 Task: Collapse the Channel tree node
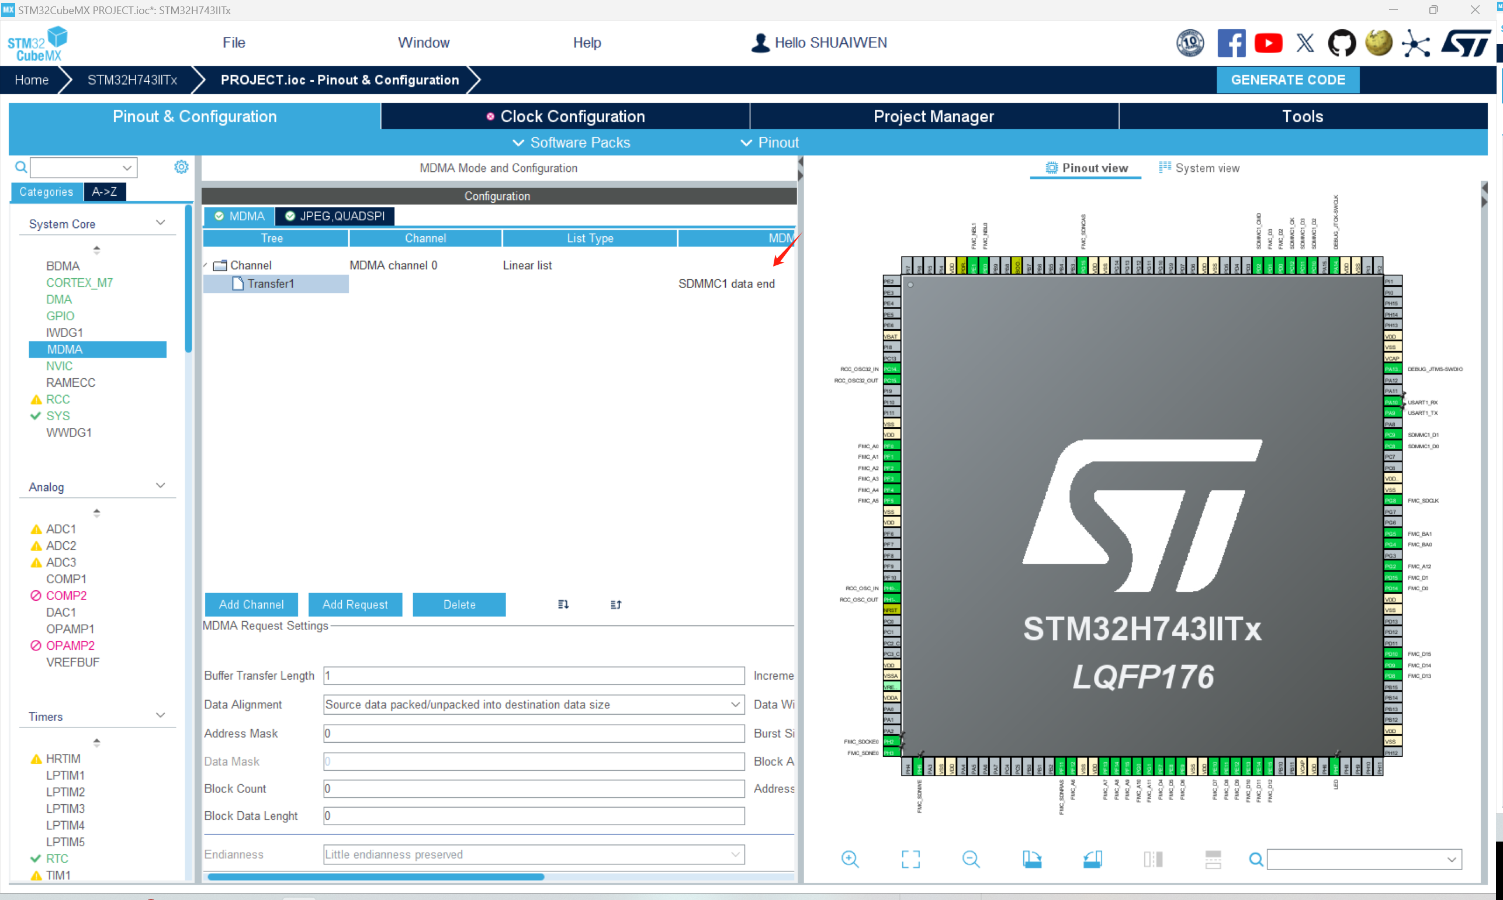click(x=206, y=265)
